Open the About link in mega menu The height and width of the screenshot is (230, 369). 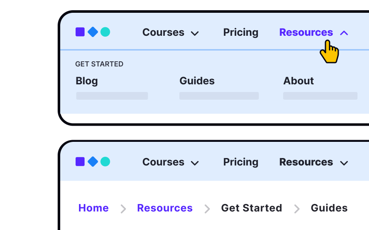[299, 81]
